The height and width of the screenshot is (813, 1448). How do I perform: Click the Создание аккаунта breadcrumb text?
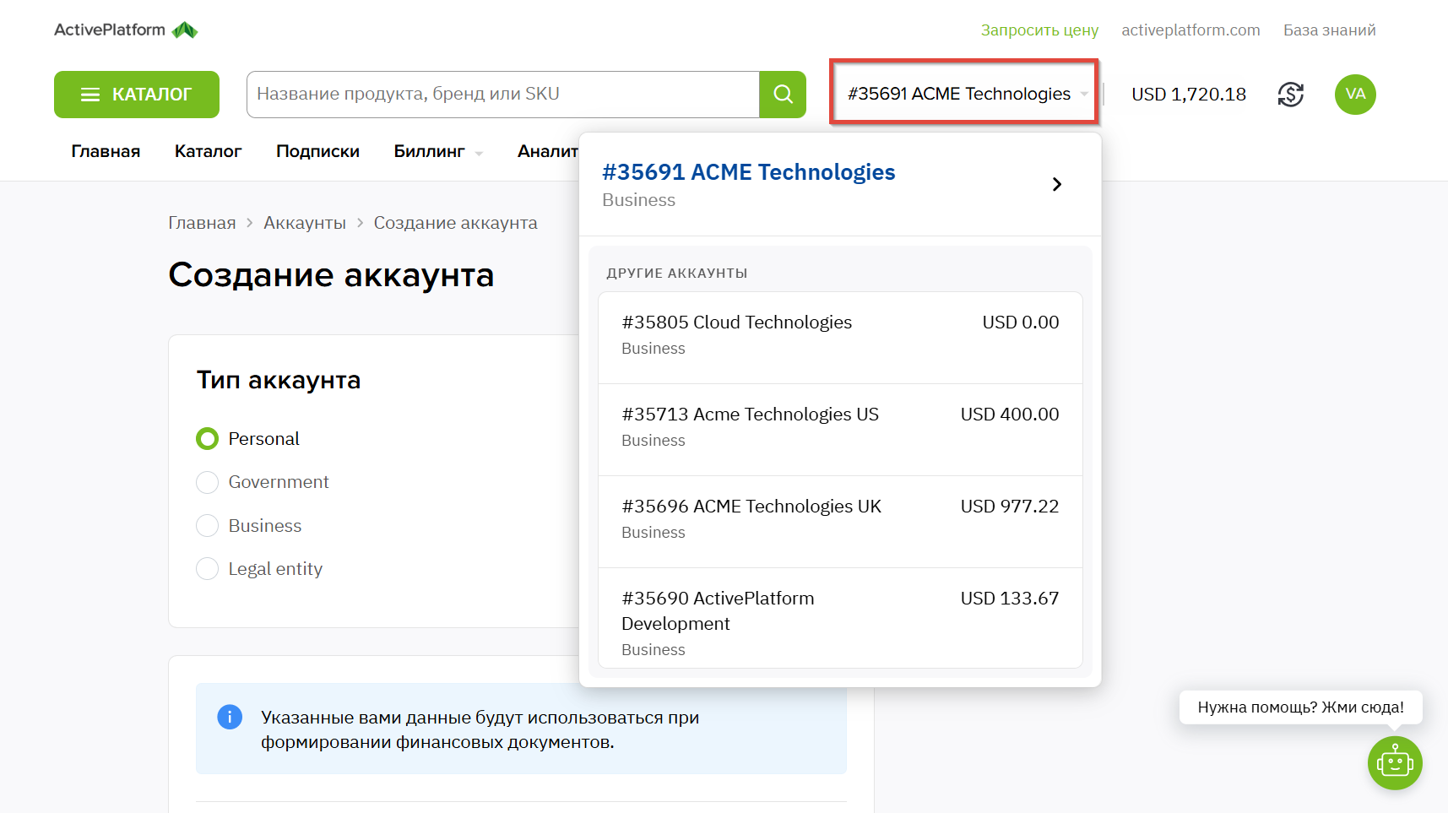tap(456, 223)
